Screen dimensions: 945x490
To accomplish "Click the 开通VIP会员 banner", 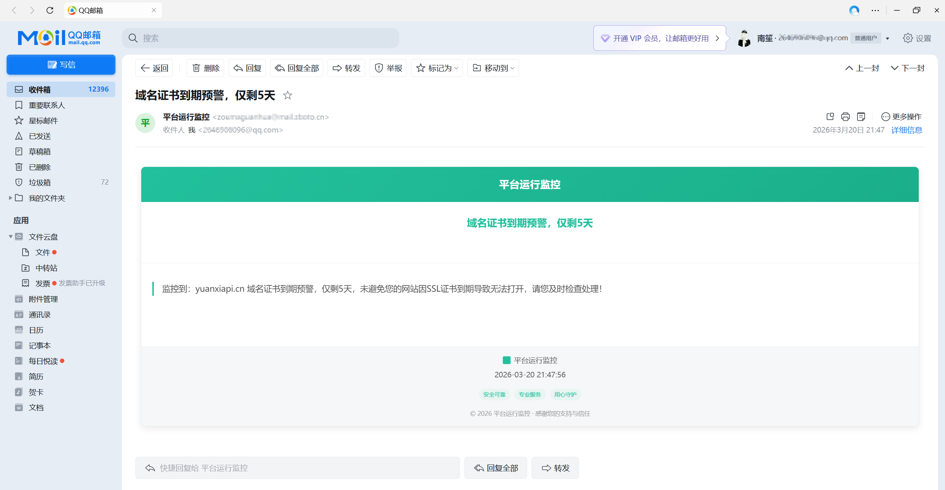I will point(660,38).
